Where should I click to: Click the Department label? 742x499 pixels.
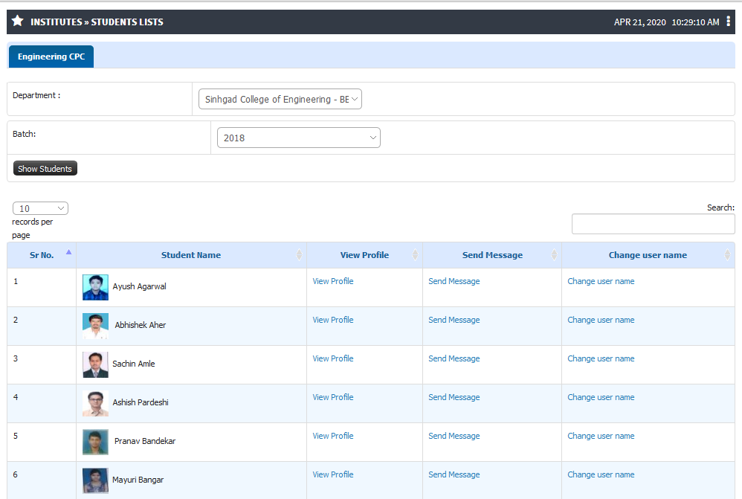coord(36,95)
